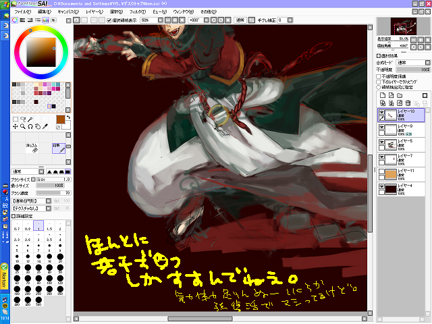
Task: Create a new linework layer
Action: (391, 95)
